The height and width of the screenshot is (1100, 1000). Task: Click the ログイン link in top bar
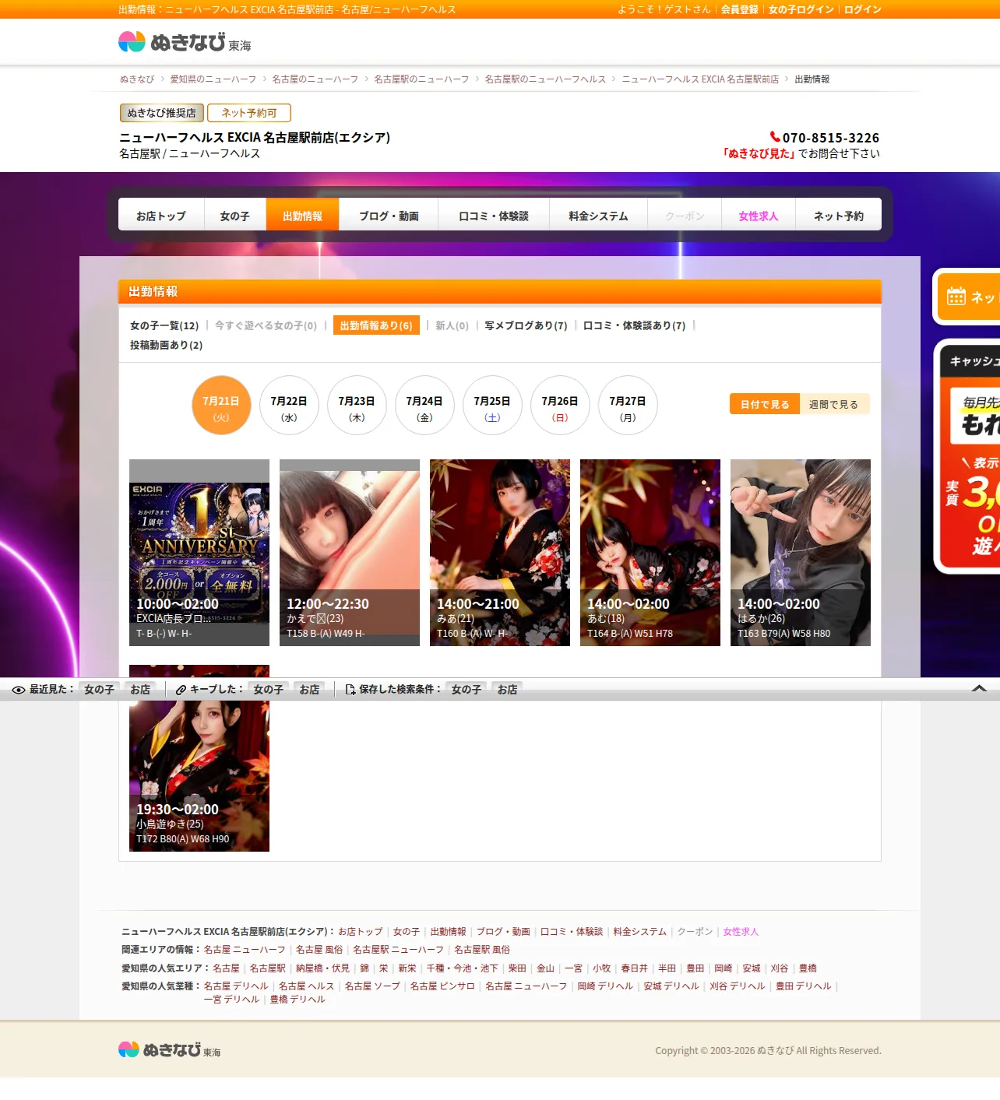[x=863, y=9]
